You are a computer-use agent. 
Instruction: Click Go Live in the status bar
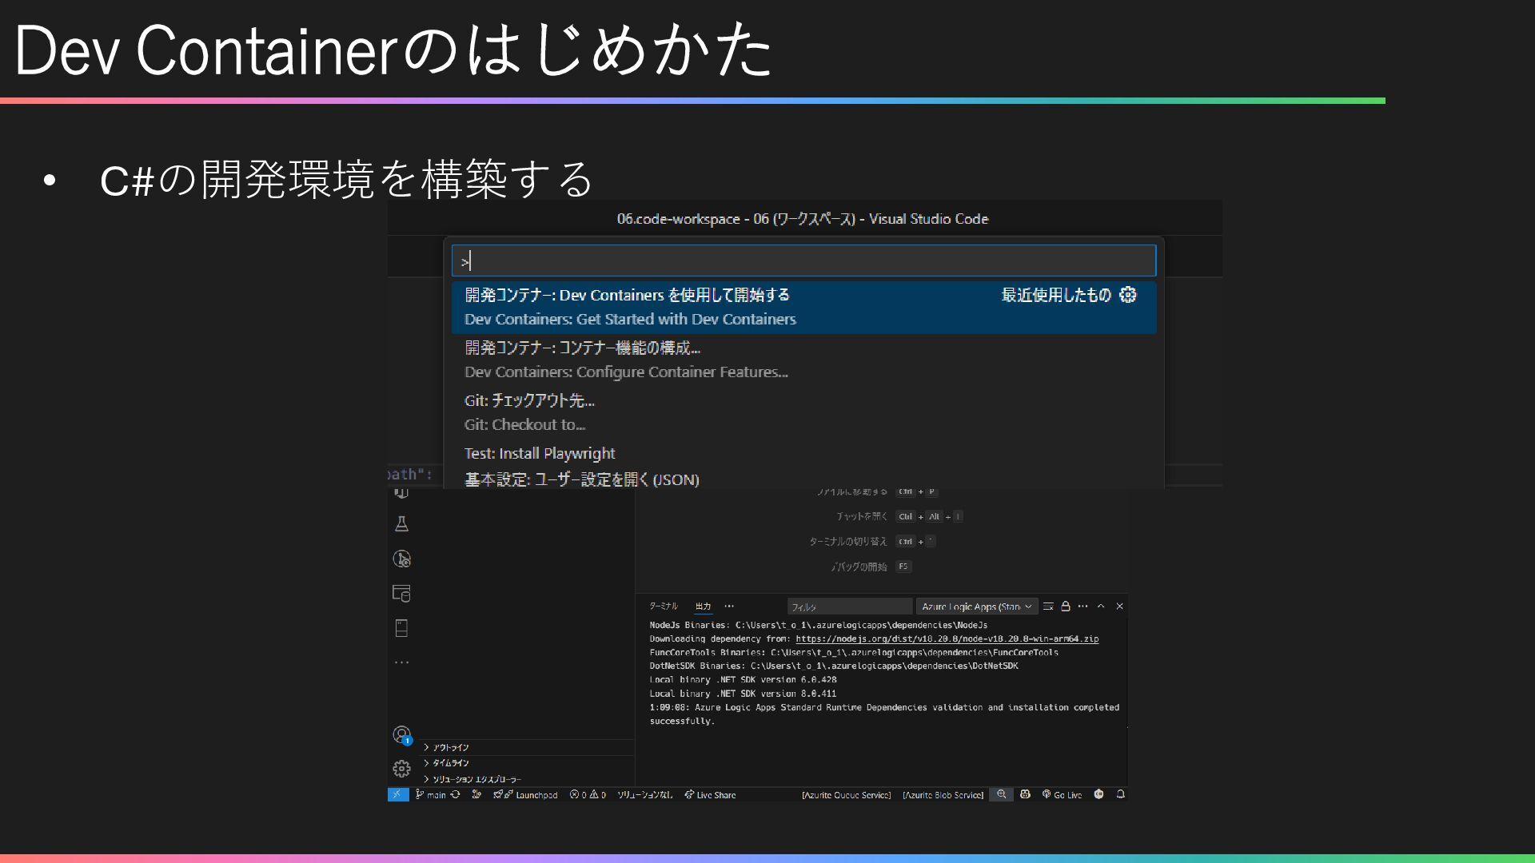pos(1062,794)
